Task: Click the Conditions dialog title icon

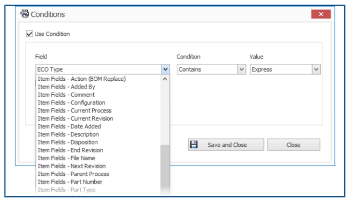Action: tap(25, 14)
